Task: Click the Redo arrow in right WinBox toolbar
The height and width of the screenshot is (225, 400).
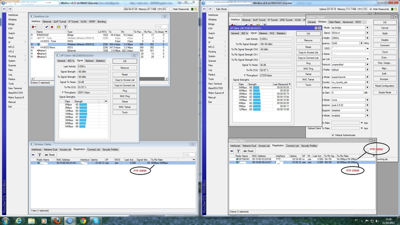Action: [x=210, y=9]
